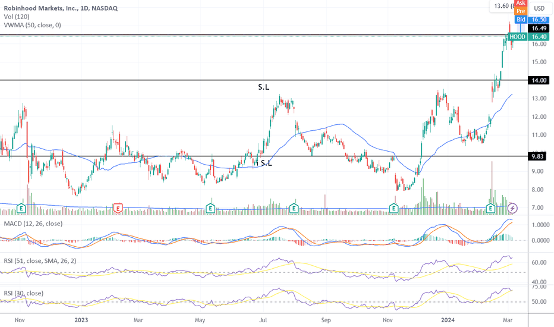Open the earnings E marker before 2023
The width and height of the screenshot is (554, 327).
(x=21, y=209)
